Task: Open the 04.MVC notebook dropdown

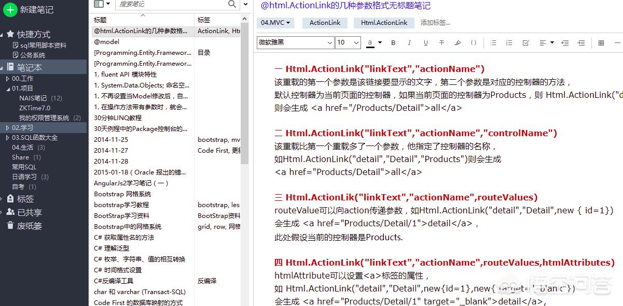Action: point(275,23)
